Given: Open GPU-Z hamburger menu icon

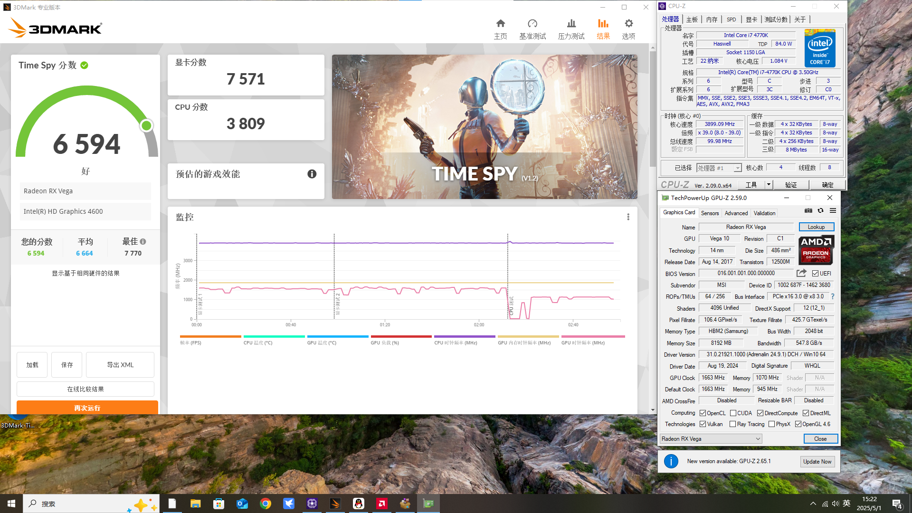Looking at the screenshot, I should tap(833, 211).
